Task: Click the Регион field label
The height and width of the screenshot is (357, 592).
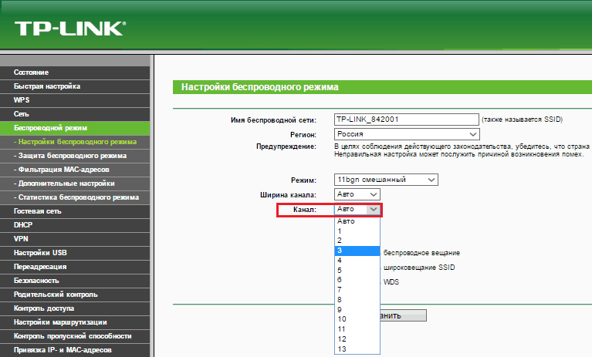Action: pyautogui.click(x=303, y=135)
